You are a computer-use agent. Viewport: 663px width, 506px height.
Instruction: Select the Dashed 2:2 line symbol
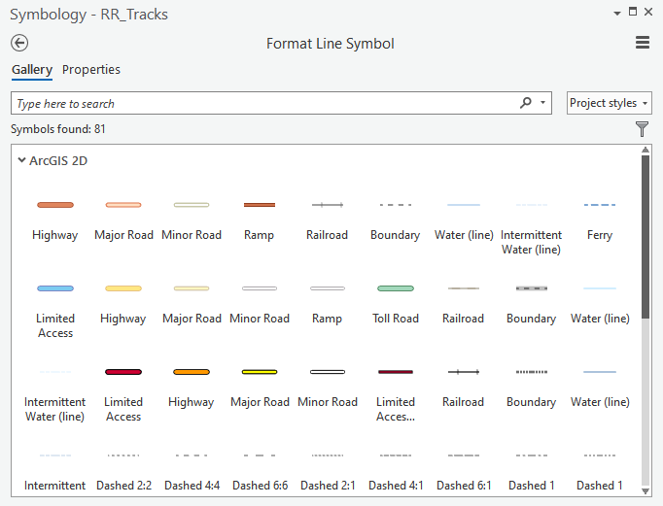tap(123, 469)
